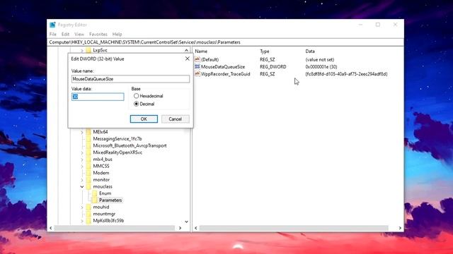Open the Help menu
Viewport: 453px width, 254px height.
coord(117,34)
